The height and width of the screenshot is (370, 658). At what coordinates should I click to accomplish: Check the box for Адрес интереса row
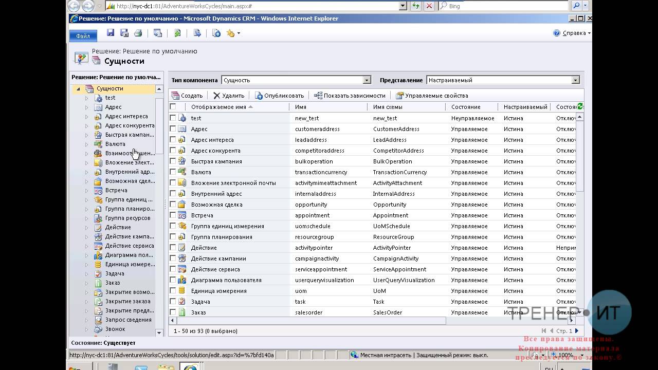[x=173, y=139]
